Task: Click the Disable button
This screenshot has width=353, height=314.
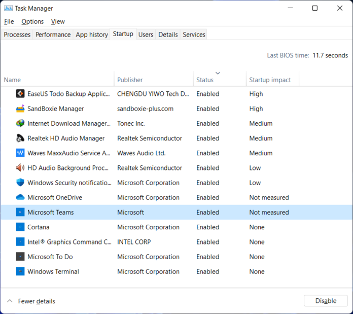Action: point(326,301)
